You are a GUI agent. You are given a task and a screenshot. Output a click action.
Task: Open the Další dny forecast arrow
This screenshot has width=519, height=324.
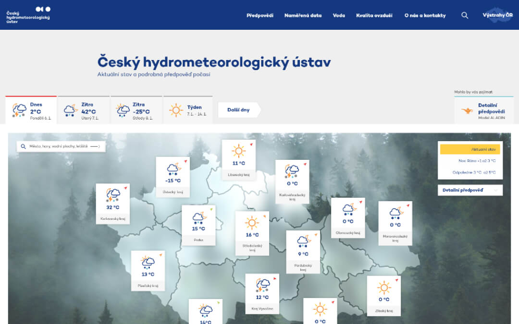click(x=239, y=109)
